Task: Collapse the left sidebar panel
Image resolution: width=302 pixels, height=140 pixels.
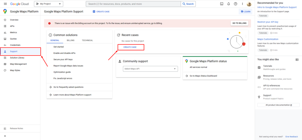Action: point(5,136)
